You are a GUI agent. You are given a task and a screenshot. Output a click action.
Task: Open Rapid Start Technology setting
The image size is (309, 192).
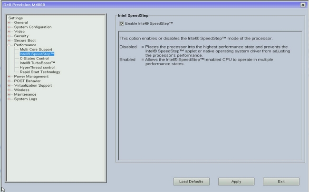pos(40,72)
